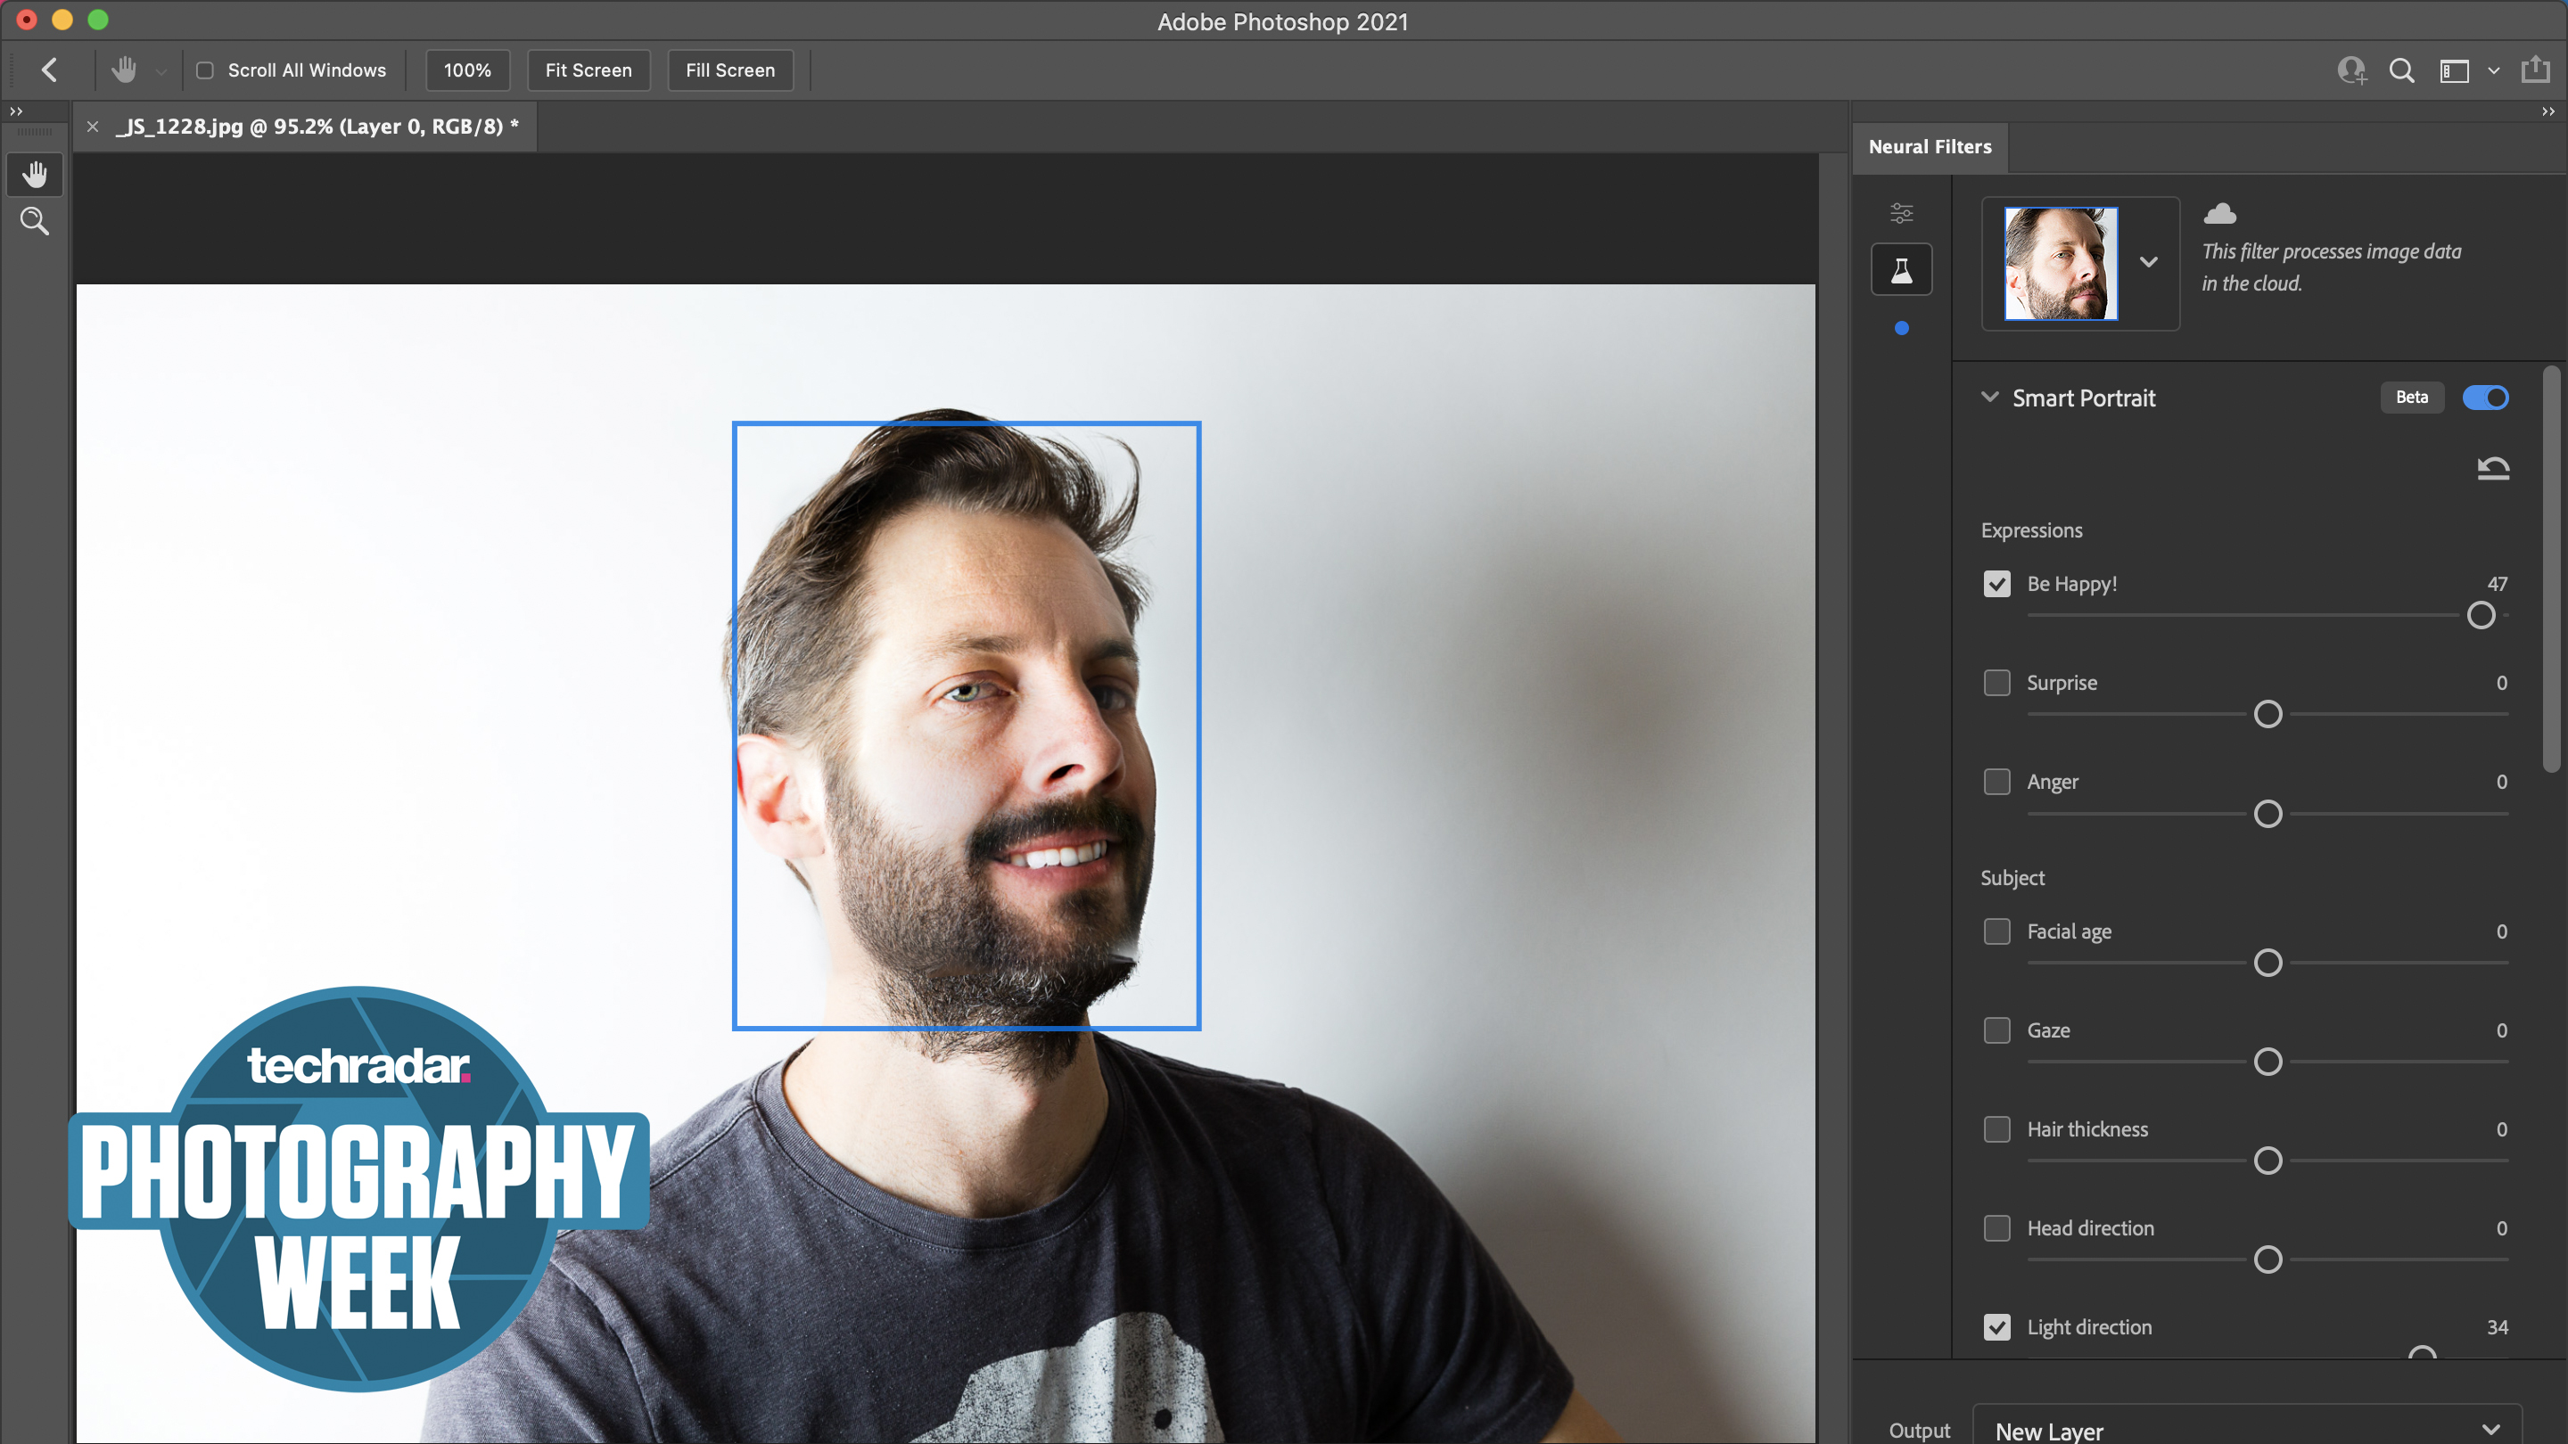Click the Subject section label
This screenshot has width=2568, height=1444.
[x=2012, y=878]
